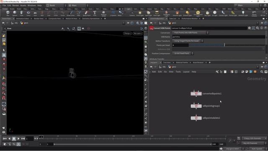Toggle display flag on vdbpointsdelete1 node
The width and height of the screenshot is (268, 151).
tap(201, 118)
